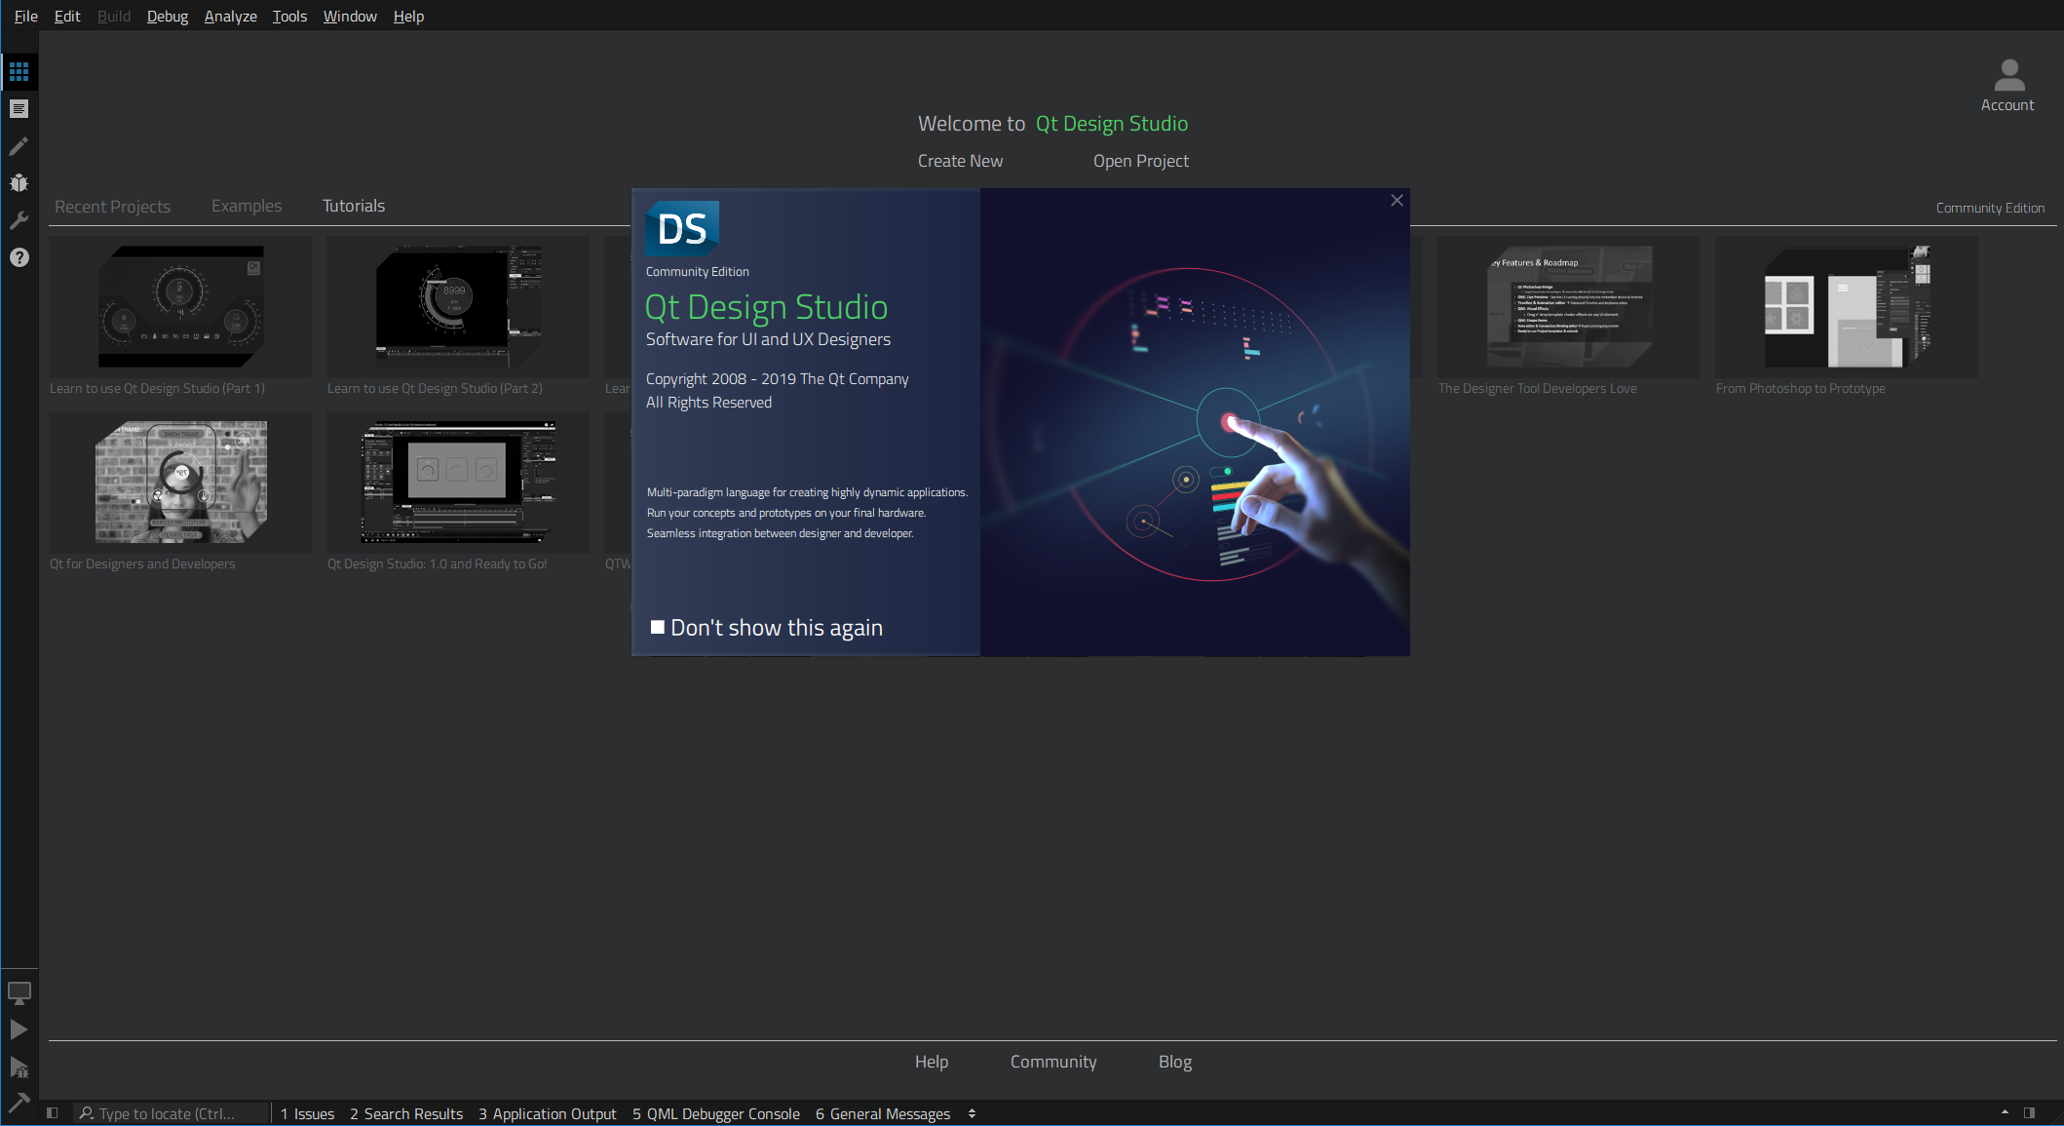Image resolution: width=2064 pixels, height=1126 pixels.
Task: Collapse the minimized output view chevron
Action: coord(972,1112)
